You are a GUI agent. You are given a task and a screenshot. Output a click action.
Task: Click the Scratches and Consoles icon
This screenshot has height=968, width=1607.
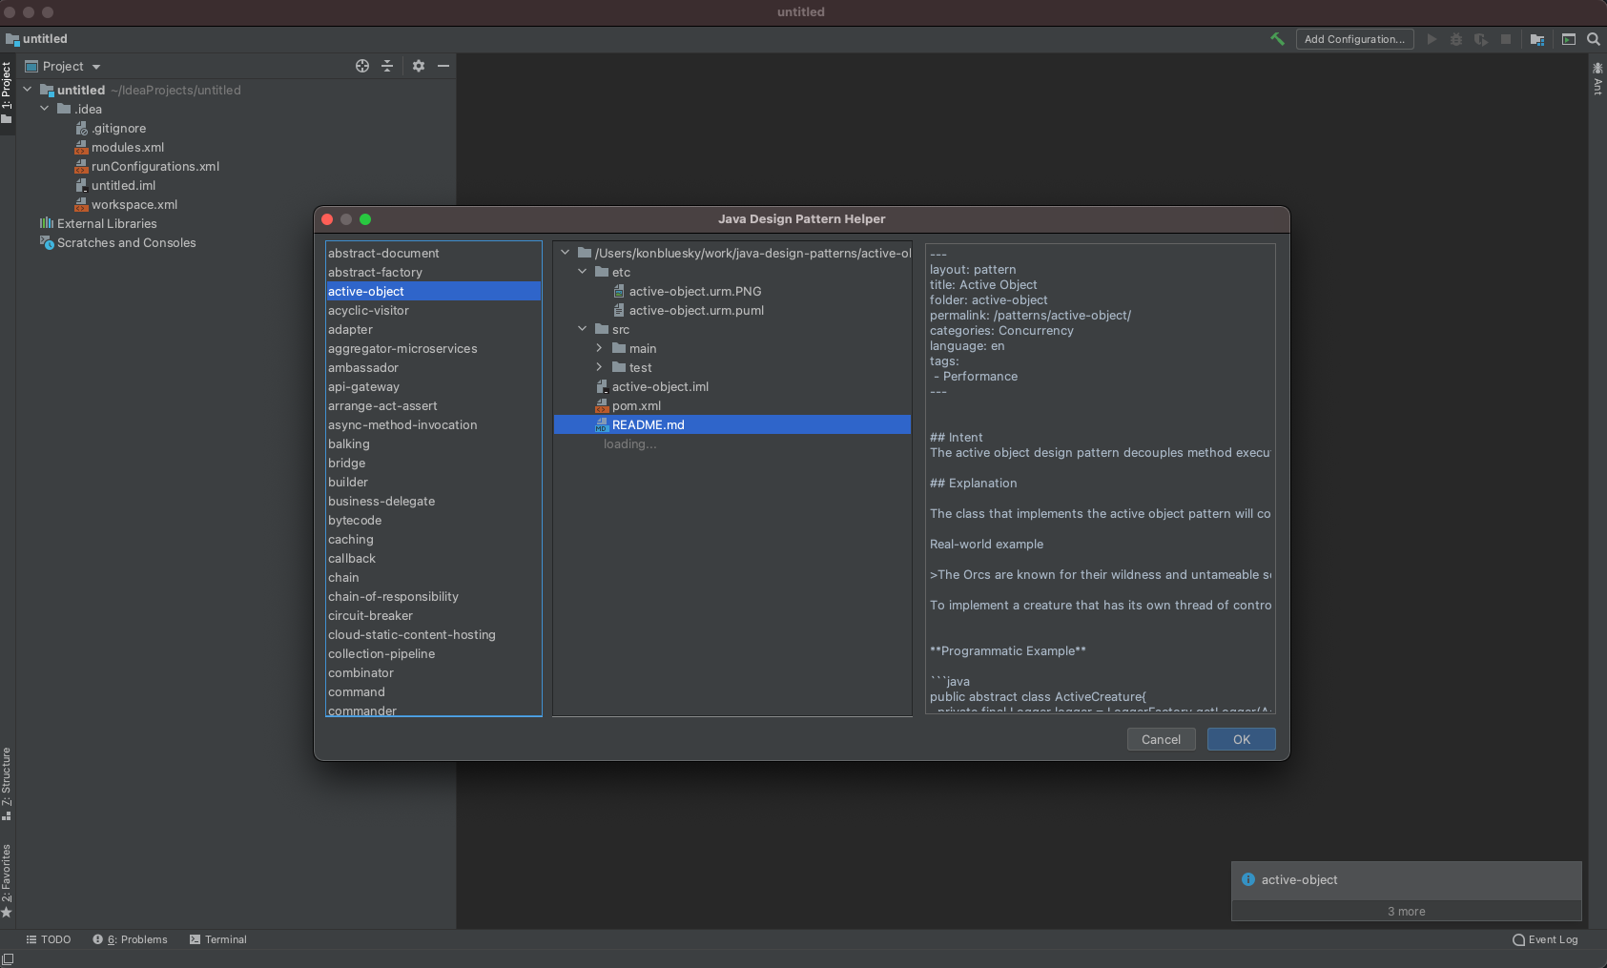click(x=47, y=242)
